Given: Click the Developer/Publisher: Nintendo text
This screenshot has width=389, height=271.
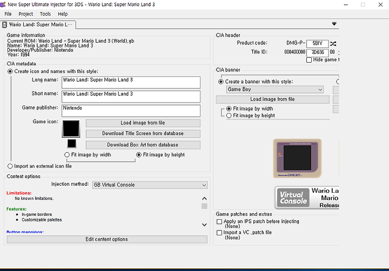Looking at the screenshot, I should click(x=40, y=50).
